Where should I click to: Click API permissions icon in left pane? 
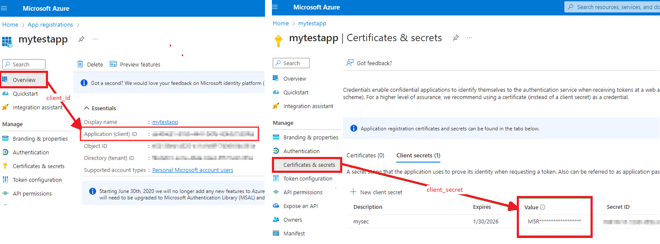[x=5, y=193]
